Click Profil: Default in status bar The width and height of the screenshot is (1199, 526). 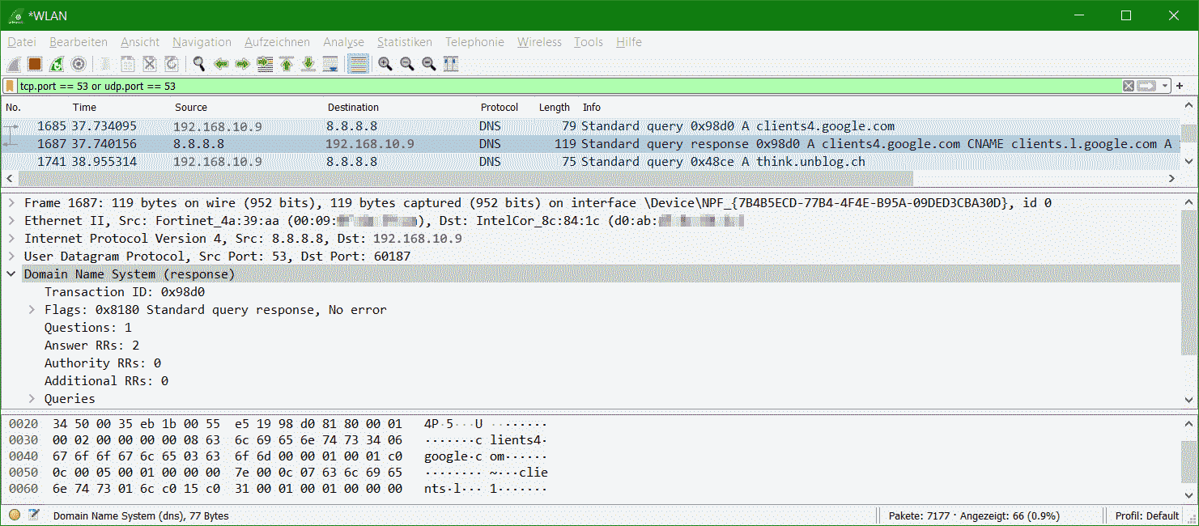coord(1146,515)
